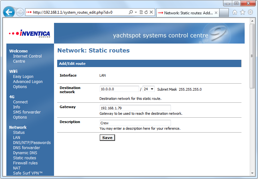Open Network Status page

(x=19, y=132)
